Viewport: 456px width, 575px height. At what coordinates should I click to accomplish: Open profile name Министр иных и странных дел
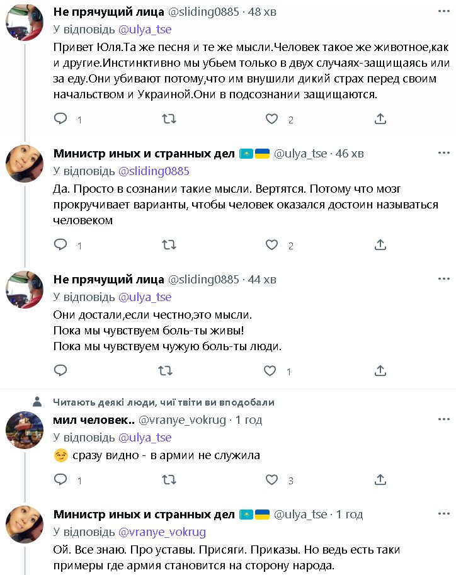tap(144, 154)
